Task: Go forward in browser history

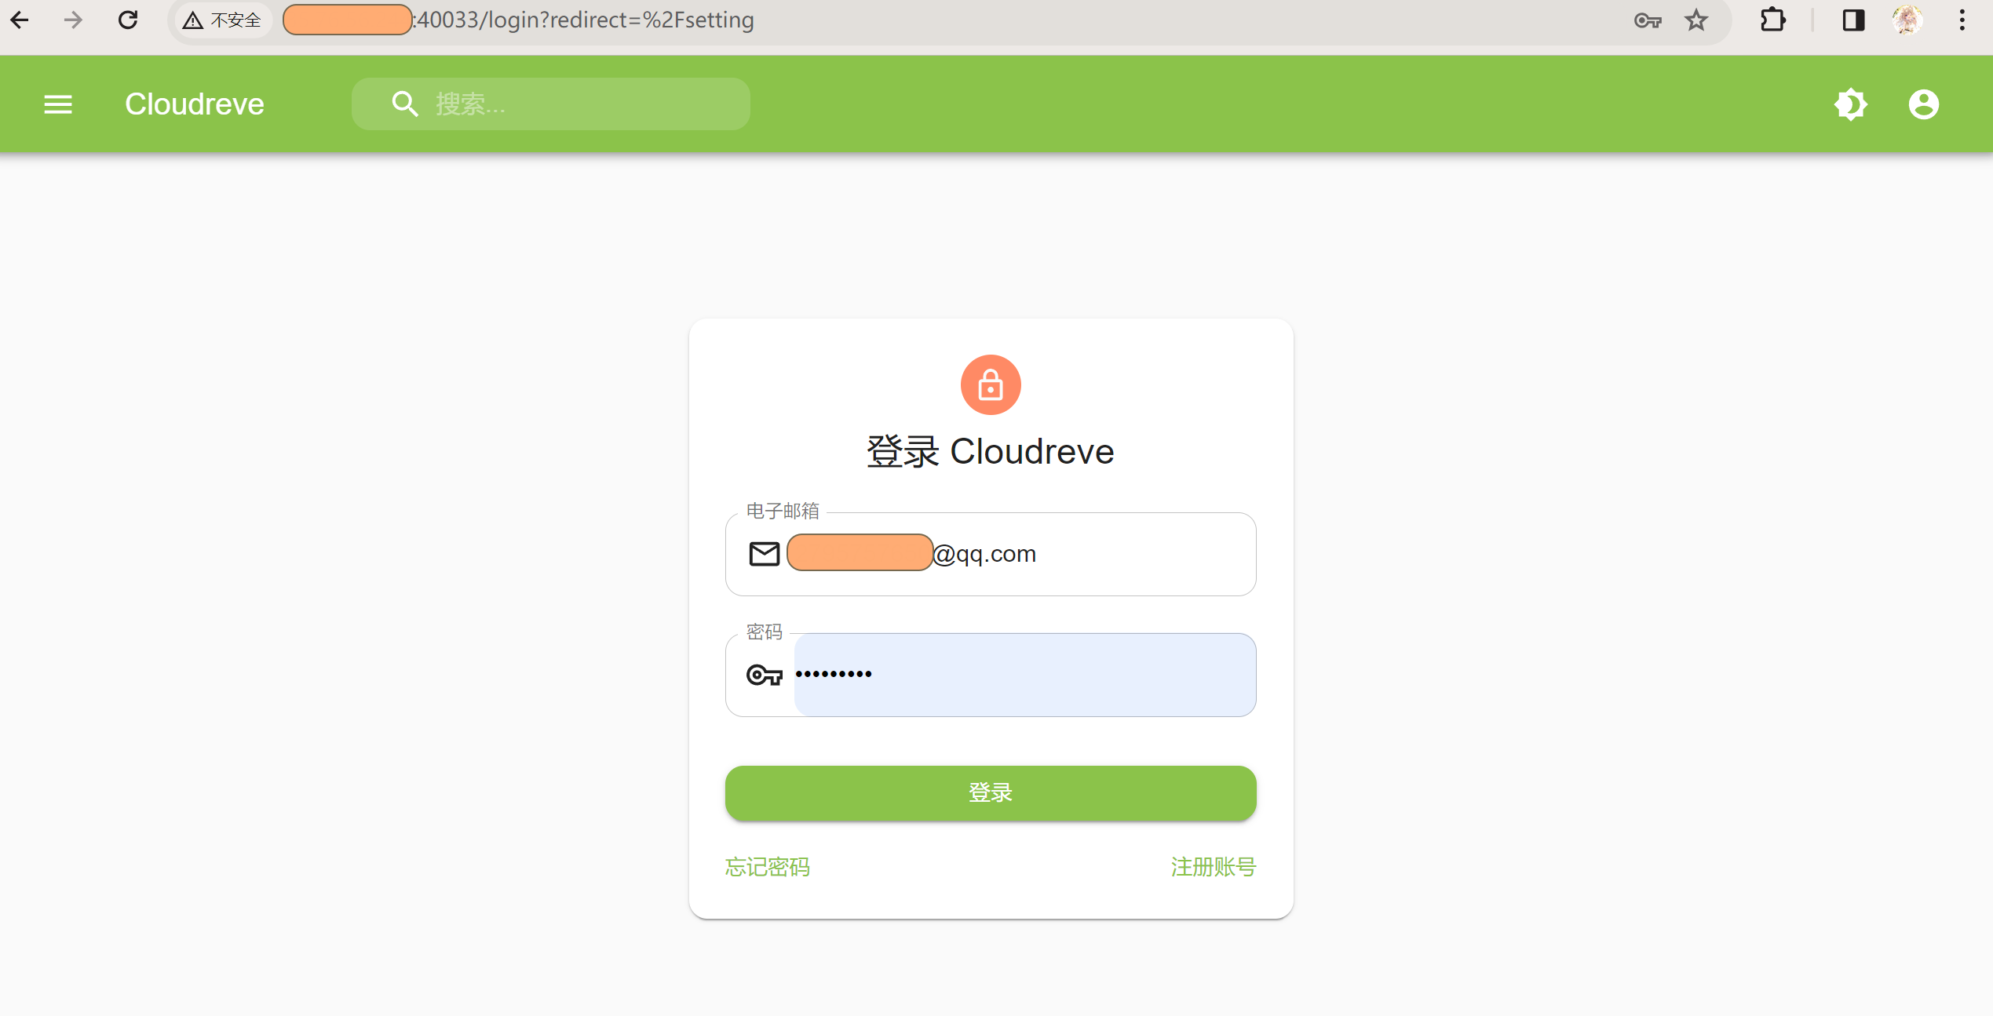Action: click(x=73, y=20)
